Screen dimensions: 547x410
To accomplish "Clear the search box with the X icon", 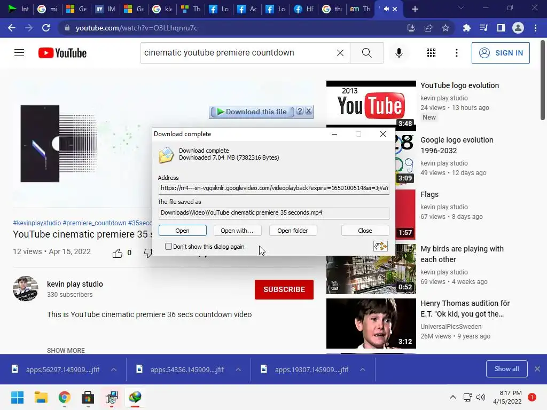I will point(340,53).
